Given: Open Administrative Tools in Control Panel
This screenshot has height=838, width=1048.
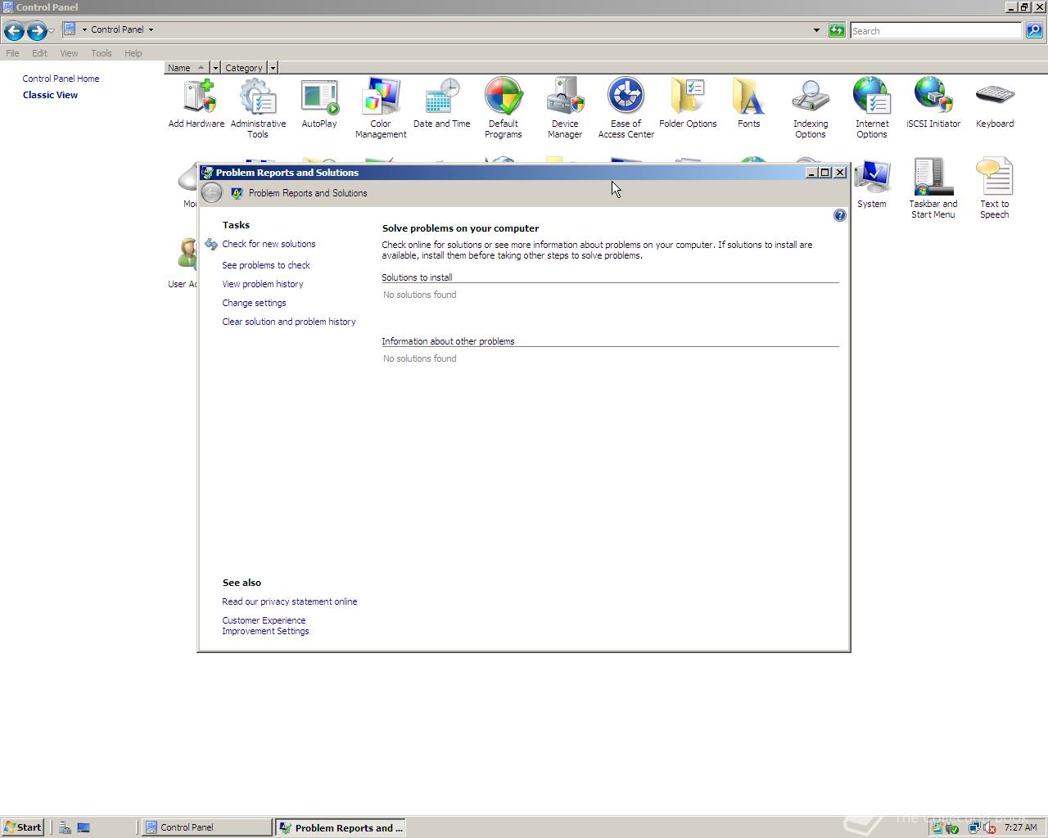Looking at the screenshot, I should click(258, 109).
